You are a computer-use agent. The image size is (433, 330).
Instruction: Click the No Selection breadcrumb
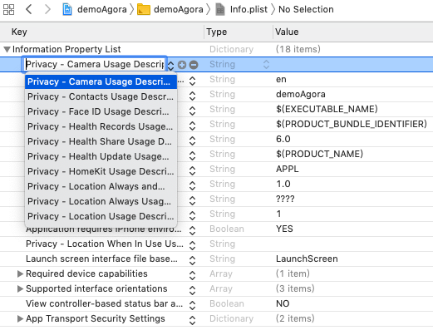coord(306,9)
